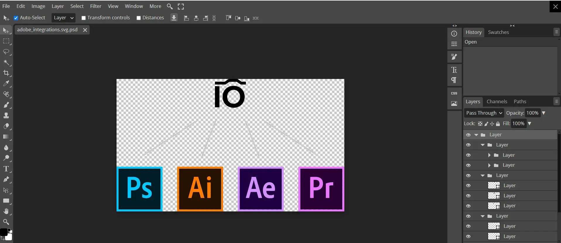This screenshot has width=561, height=243.
Task: Click the download export icon in options bar
Action: pyautogui.click(x=174, y=18)
